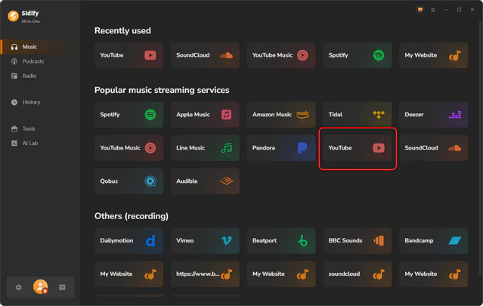483x306 pixels.
Task: Open Dailymotion recording source
Action: pos(128,240)
